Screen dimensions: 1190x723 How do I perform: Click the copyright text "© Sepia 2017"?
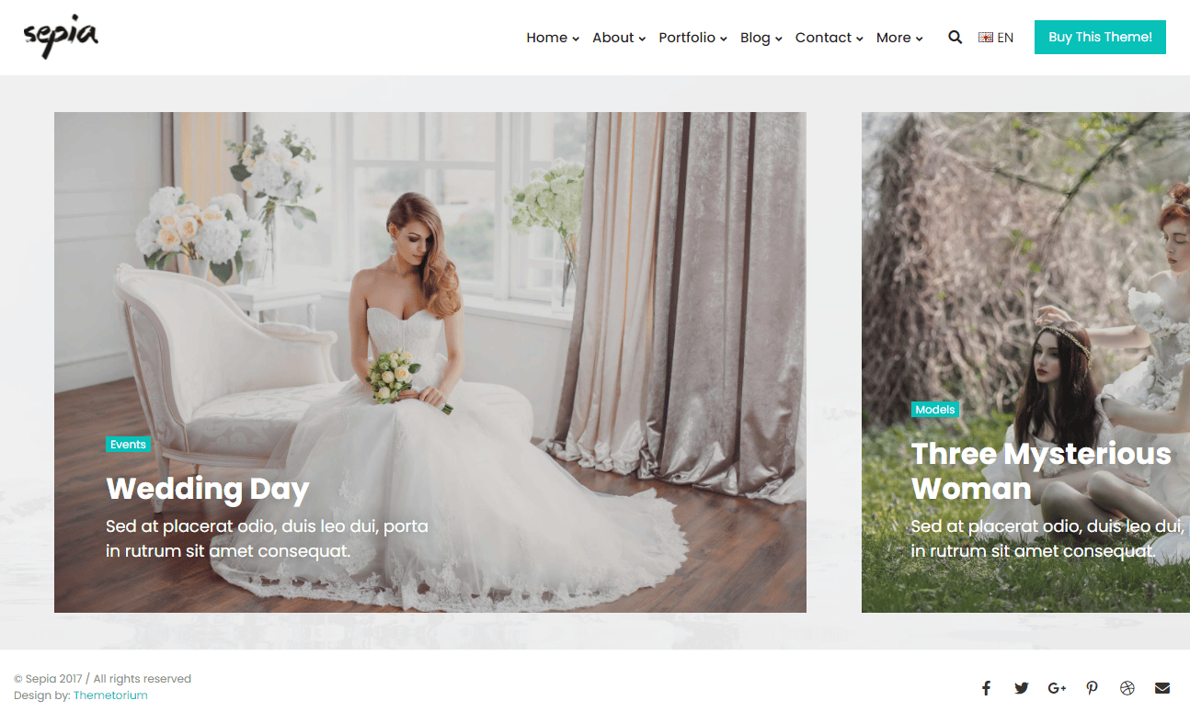[48, 679]
